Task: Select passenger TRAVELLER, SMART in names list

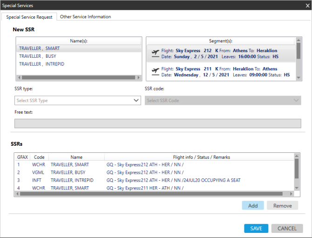Action: (39, 48)
